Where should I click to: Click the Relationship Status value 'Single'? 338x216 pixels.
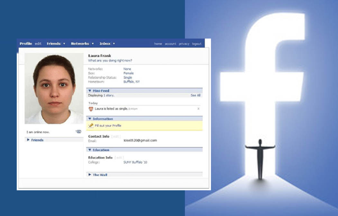tap(128, 77)
